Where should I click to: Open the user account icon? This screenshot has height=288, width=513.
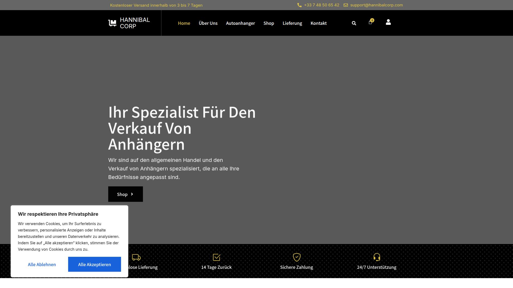pyautogui.click(x=388, y=22)
